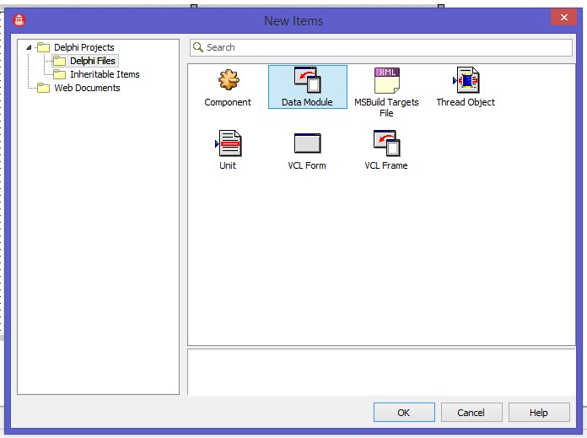
Task: Click the 'VCL Frame' label text
Action: pos(386,165)
